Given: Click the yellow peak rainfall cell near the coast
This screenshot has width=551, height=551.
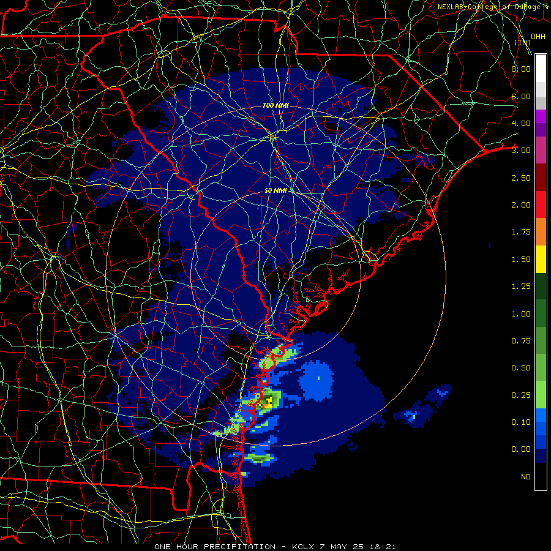Looking at the screenshot, I should tap(269, 402).
